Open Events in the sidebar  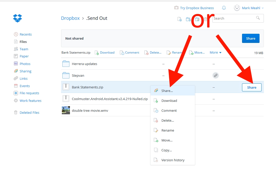coord(22,86)
